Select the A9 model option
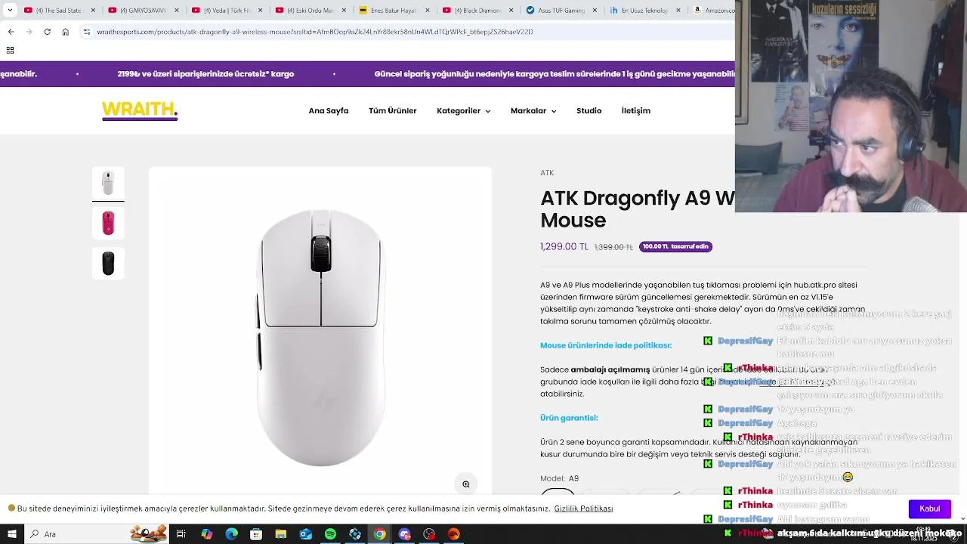Screen dimensions: 967x544 point(558,496)
